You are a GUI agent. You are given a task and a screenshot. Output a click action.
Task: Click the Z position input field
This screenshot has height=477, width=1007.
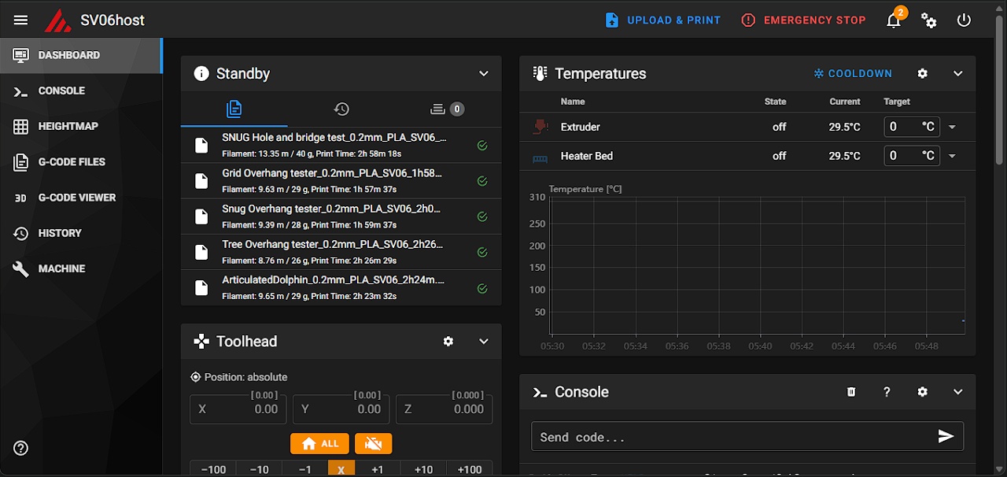tap(444, 409)
